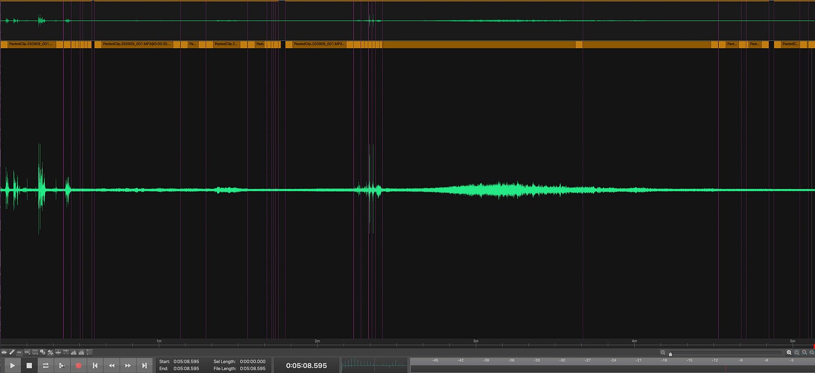This screenshot has height=373, width=815.
Task: Click the 4m marker on the time ruler
Action: tap(634, 341)
